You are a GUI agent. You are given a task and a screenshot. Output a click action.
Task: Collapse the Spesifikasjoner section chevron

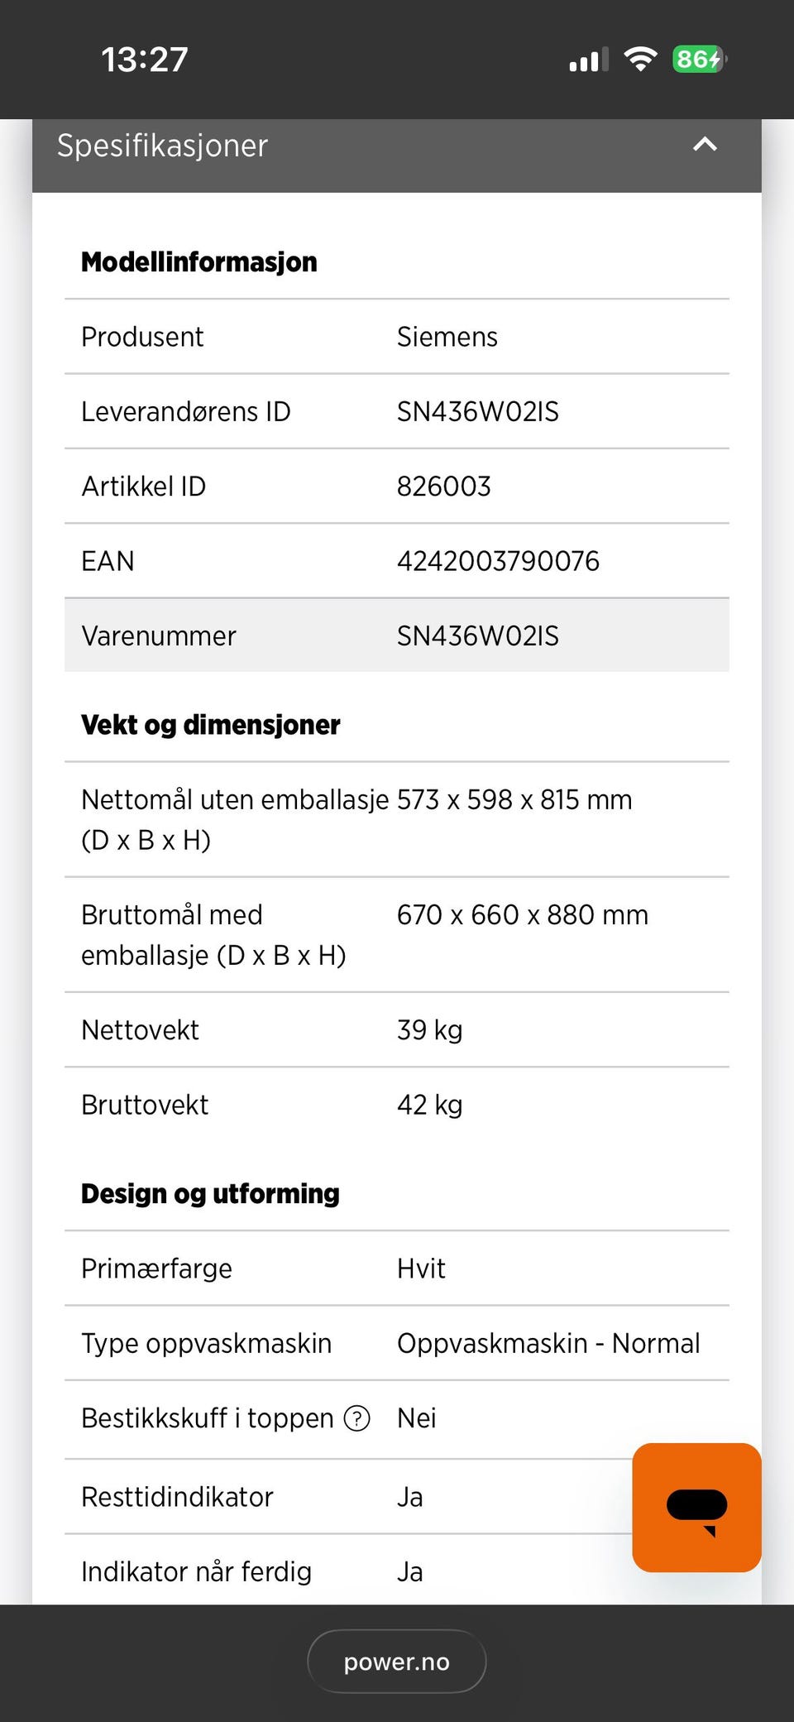[705, 145]
